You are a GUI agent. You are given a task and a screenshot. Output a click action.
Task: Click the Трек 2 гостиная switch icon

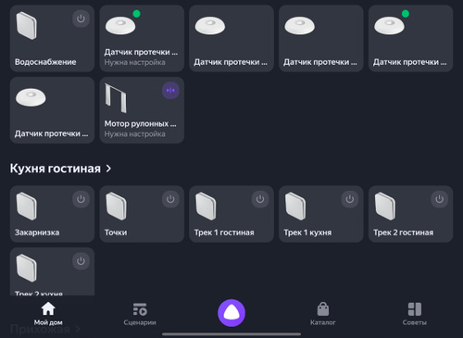point(385,207)
